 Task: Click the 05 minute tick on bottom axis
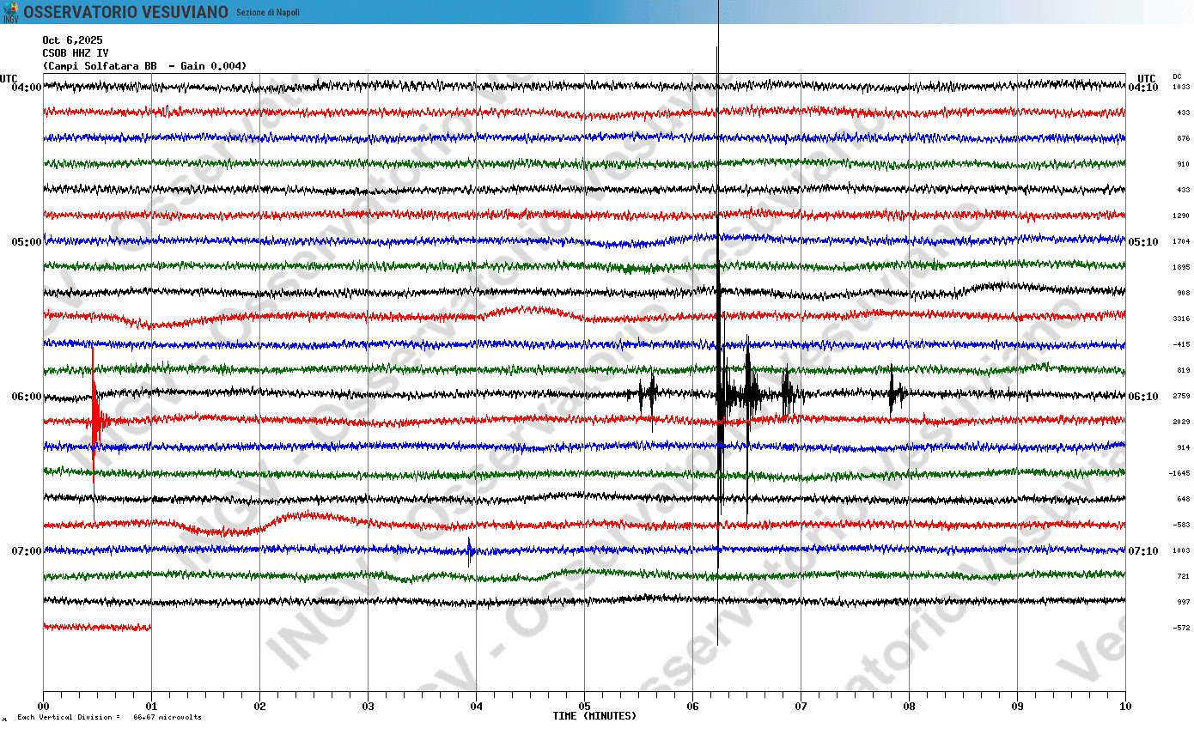(x=584, y=707)
